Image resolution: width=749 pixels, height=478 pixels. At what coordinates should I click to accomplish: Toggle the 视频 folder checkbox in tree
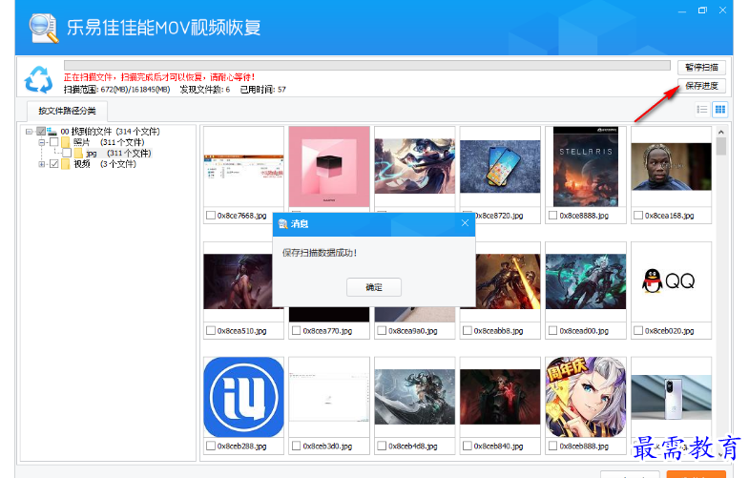(53, 163)
